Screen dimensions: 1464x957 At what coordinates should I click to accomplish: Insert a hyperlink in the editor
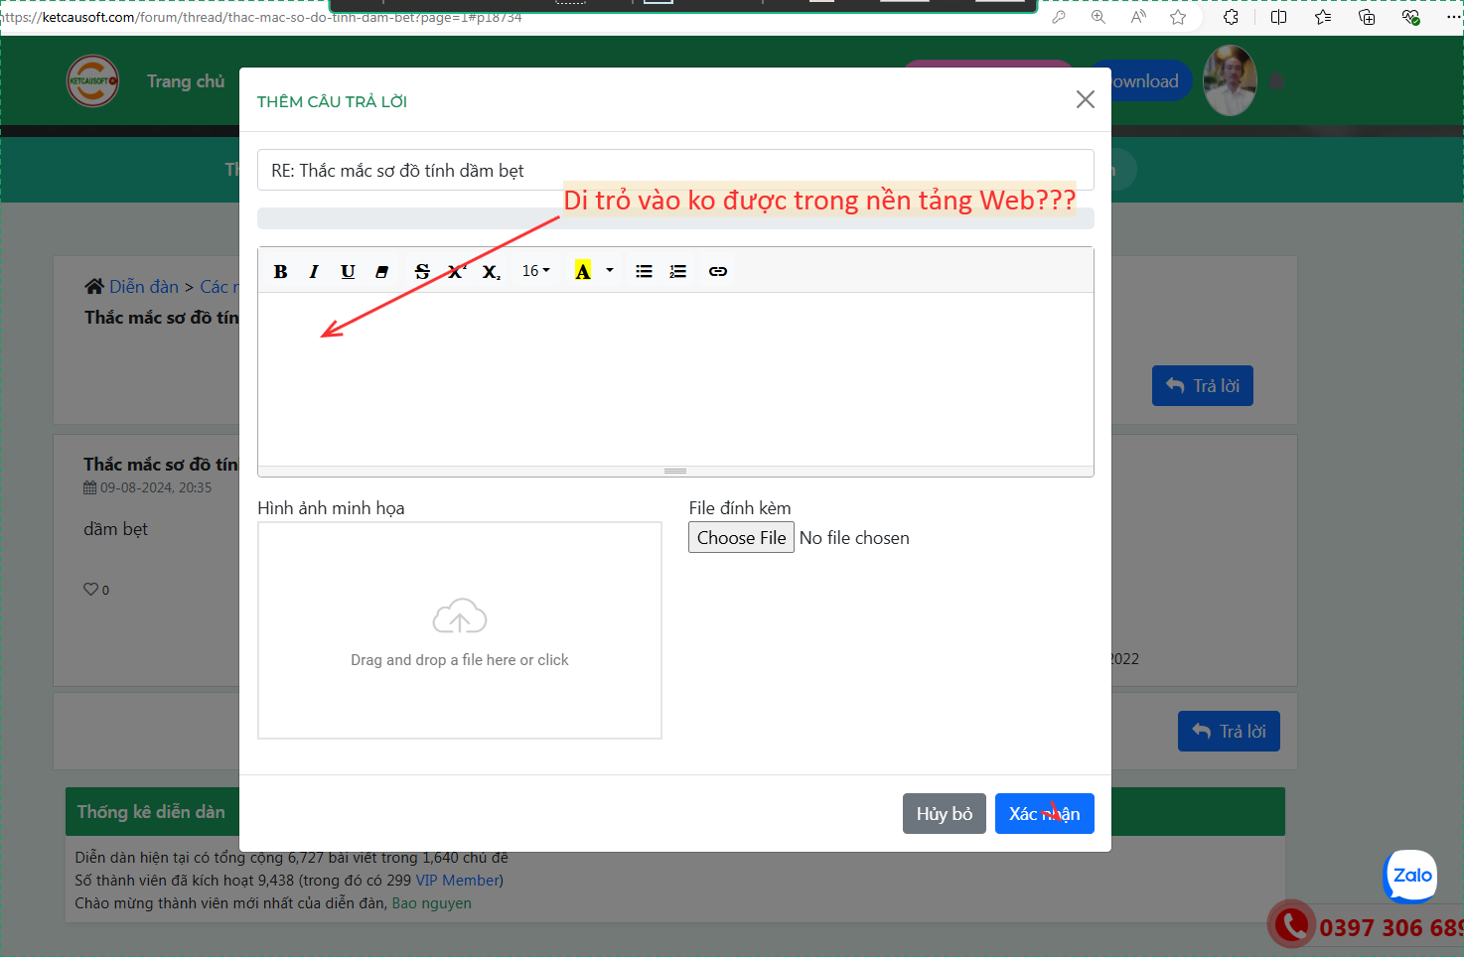coord(718,272)
